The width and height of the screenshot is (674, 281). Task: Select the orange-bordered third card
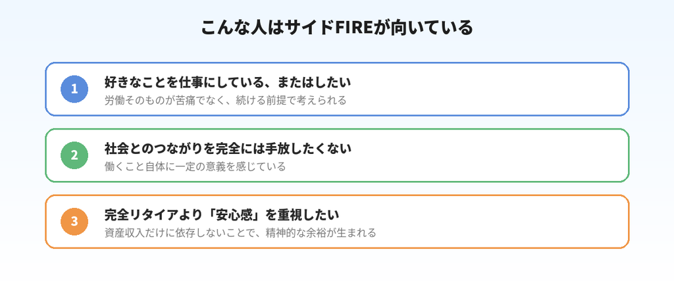(337, 221)
